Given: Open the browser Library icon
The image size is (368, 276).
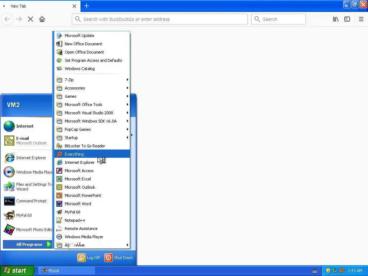Looking at the screenshot, I should click(336, 19).
